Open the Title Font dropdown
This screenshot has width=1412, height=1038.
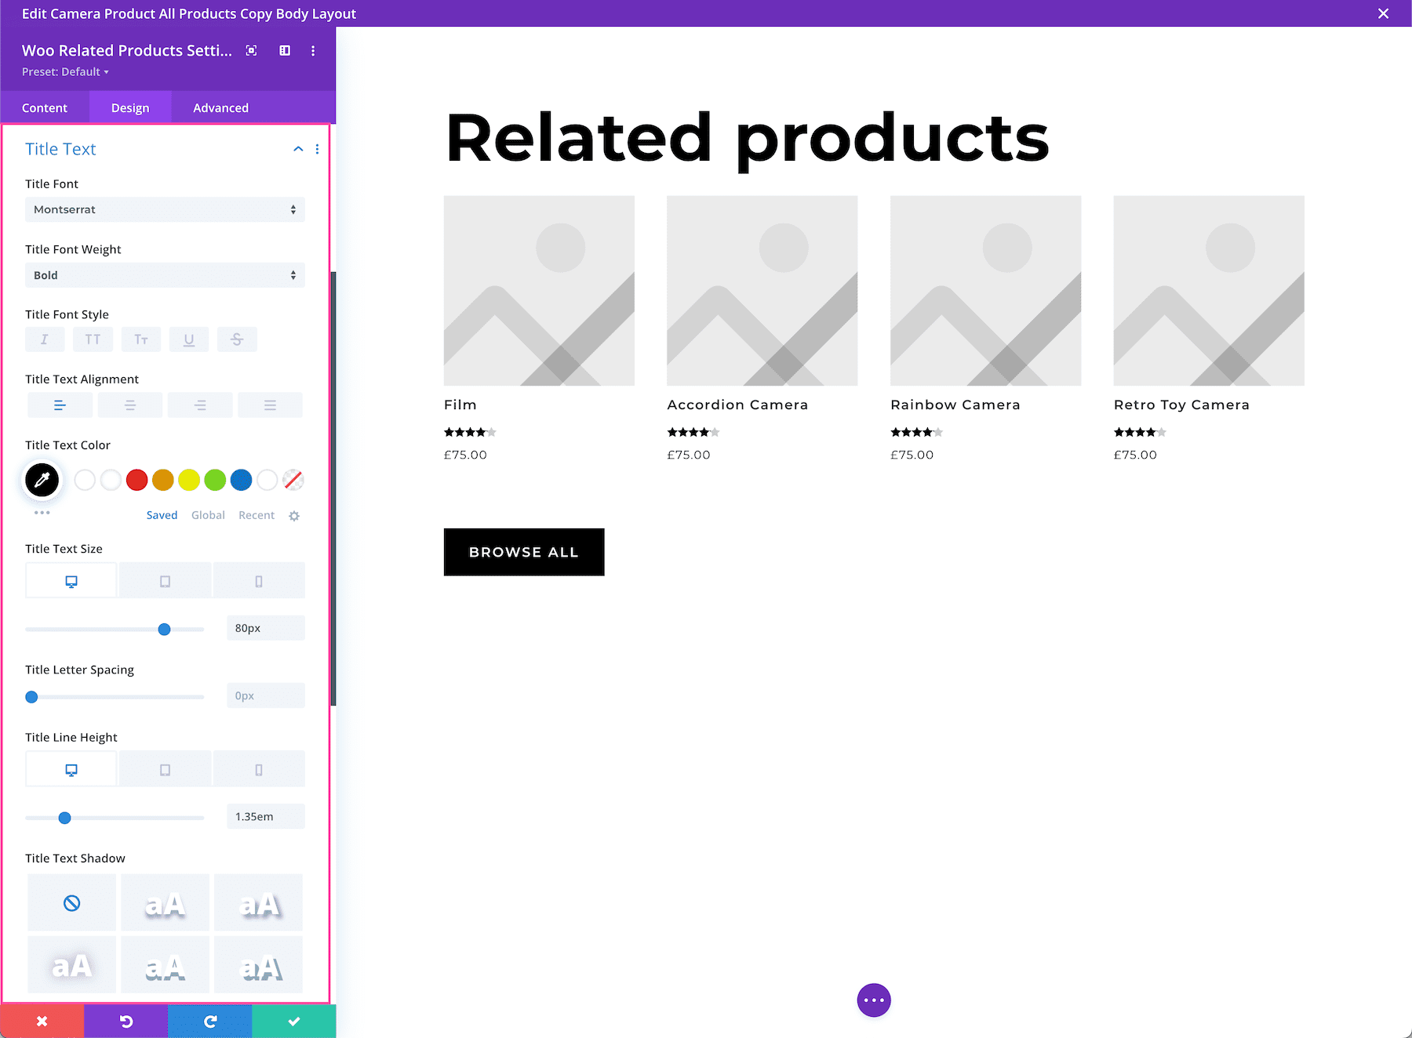165,209
